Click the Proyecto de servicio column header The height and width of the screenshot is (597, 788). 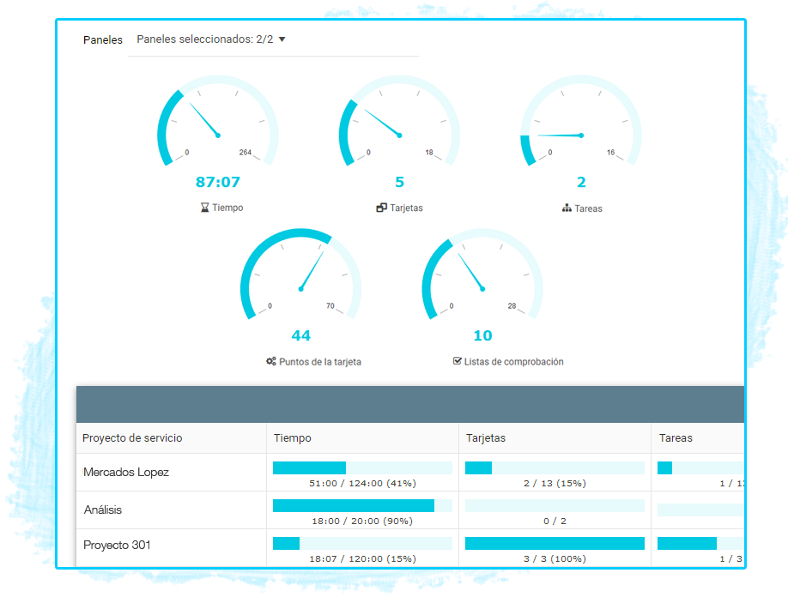click(x=132, y=437)
